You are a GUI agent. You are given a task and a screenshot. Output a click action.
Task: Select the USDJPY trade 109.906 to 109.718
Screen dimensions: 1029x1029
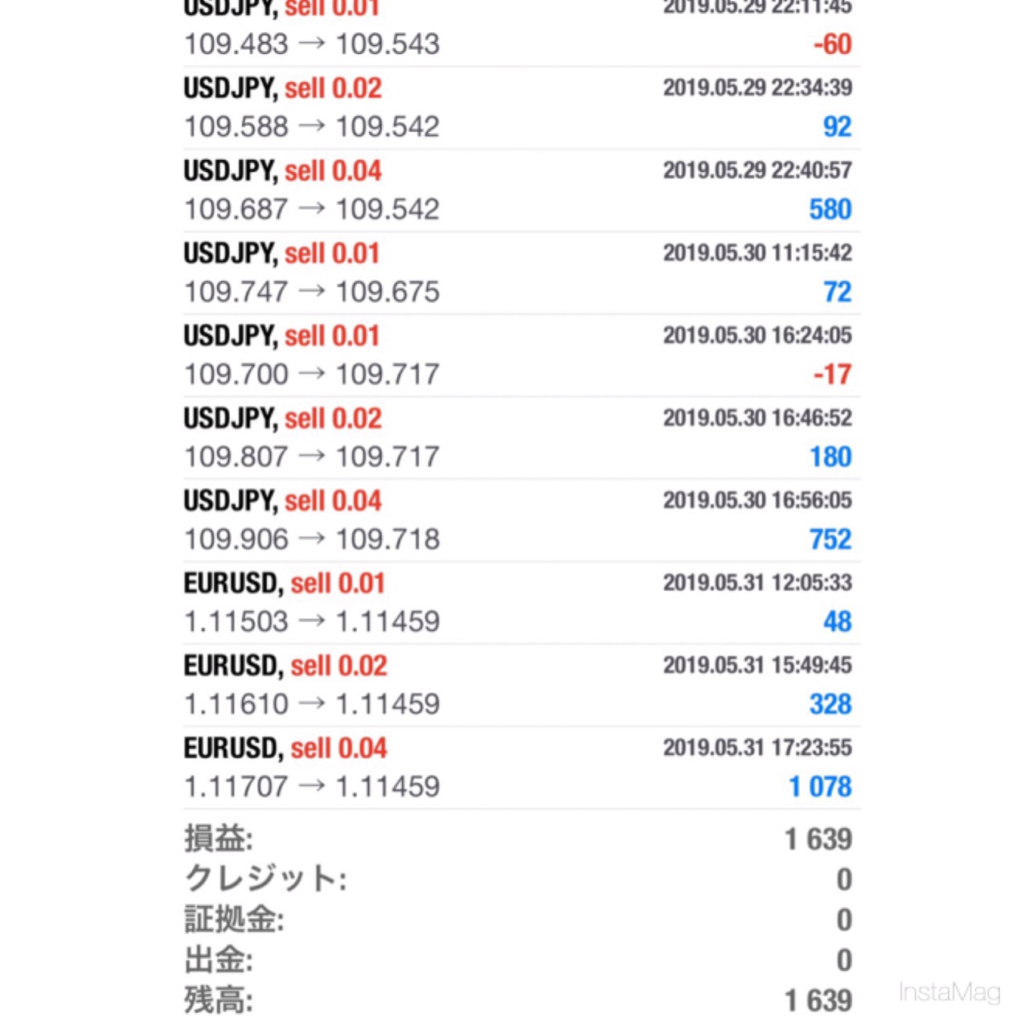(x=514, y=521)
